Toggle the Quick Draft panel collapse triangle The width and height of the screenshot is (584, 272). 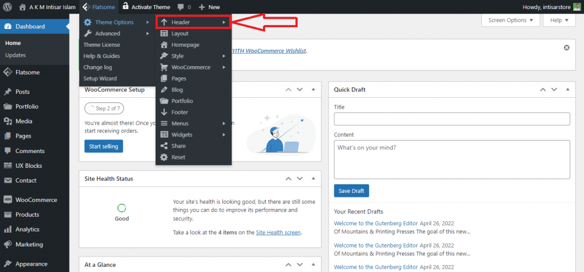567,89
